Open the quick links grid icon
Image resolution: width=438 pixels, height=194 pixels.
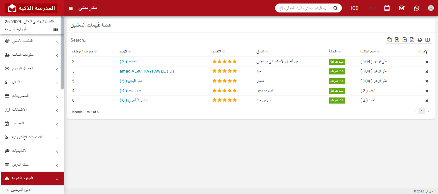pos(55,29)
